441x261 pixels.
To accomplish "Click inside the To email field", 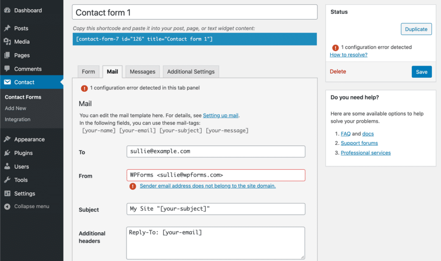I will pyautogui.click(x=215, y=151).
